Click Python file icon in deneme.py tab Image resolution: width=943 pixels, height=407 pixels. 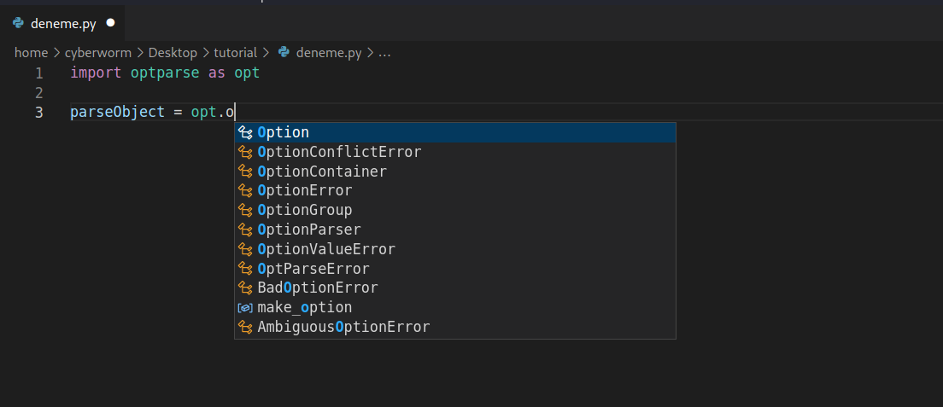(x=18, y=23)
